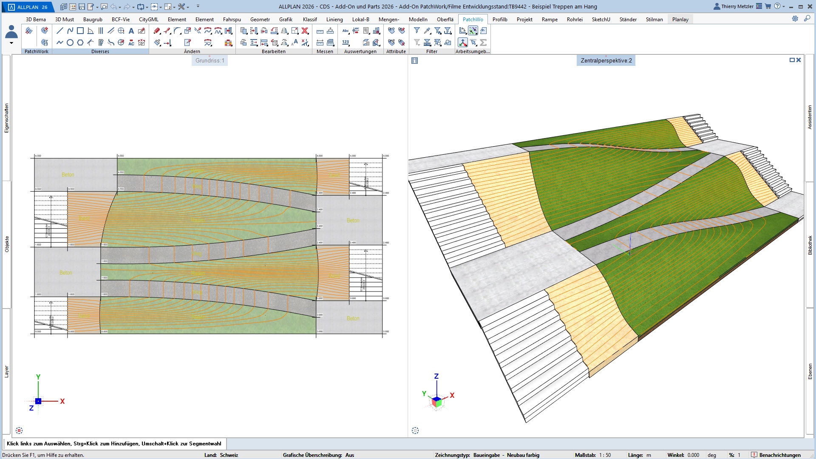Image resolution: width=816 pixels, height=459 pixels.
Task: Select the straight line drawing tool
Action: tap(60, 31)
